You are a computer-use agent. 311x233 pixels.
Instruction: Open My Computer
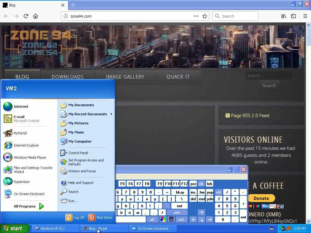[x=87, y=141]
